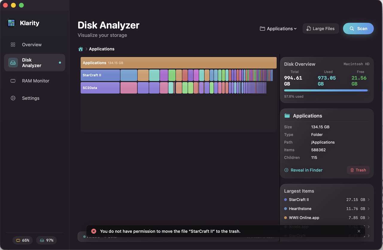Open Settings from the sidebar

coord(30,98)
